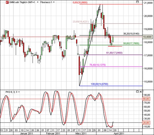Click the 16,0000 price axis label
The image size is (154, 135).
pos(148,68)
